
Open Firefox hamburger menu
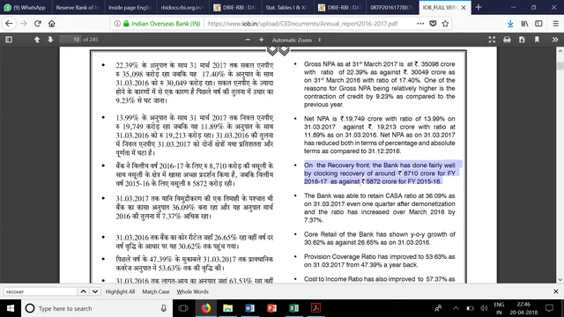pyautogui.click(x=556, y=24)
